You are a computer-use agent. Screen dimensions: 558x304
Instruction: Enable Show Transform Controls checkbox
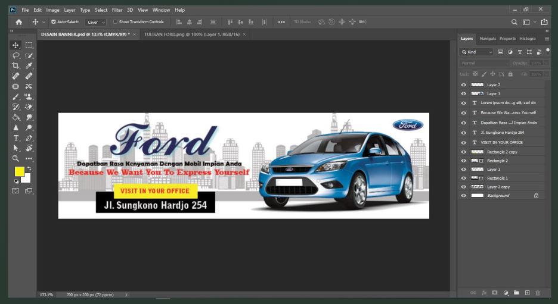[x=115, y=21]
